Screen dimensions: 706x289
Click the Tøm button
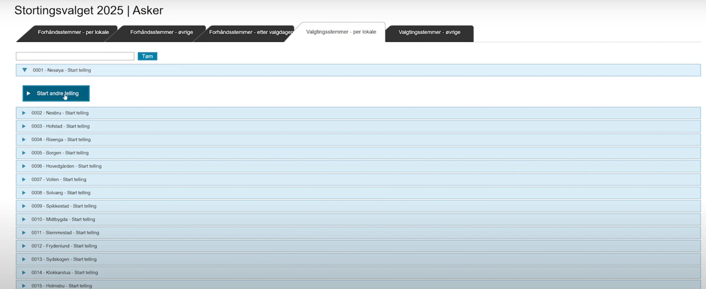click(147, 56)
